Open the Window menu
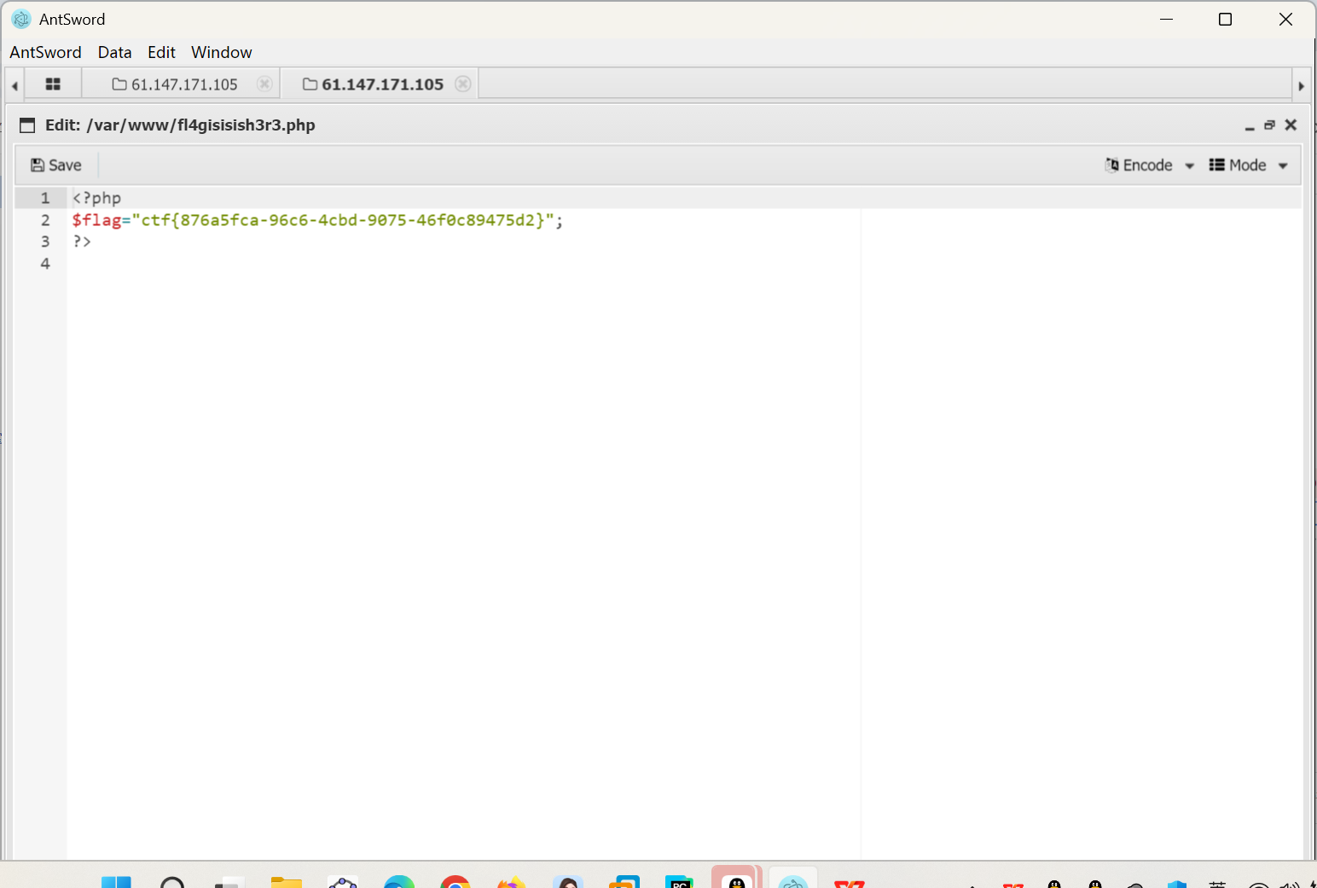 coord(221,52)
